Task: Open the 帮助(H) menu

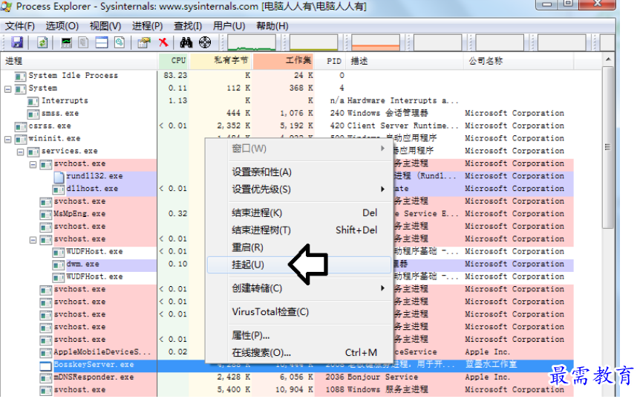Action: (272, 26)
